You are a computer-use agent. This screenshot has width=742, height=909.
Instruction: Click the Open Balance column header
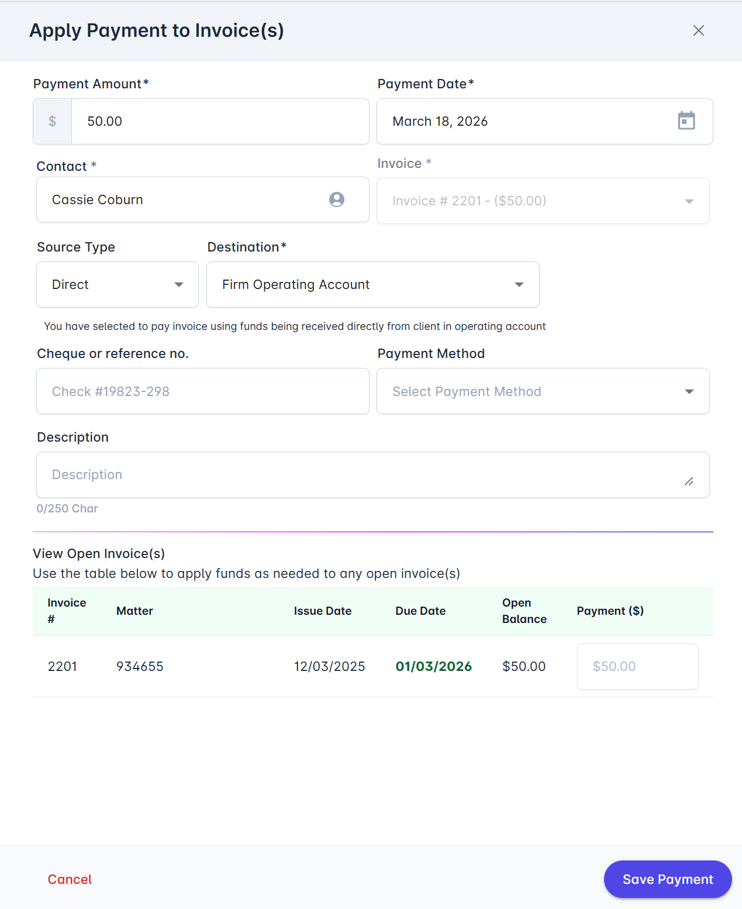(524, 611)
